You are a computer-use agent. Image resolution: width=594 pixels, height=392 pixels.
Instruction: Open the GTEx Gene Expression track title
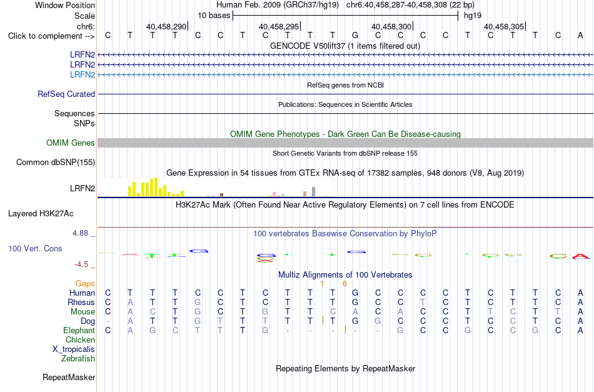[x=345, y=173]
